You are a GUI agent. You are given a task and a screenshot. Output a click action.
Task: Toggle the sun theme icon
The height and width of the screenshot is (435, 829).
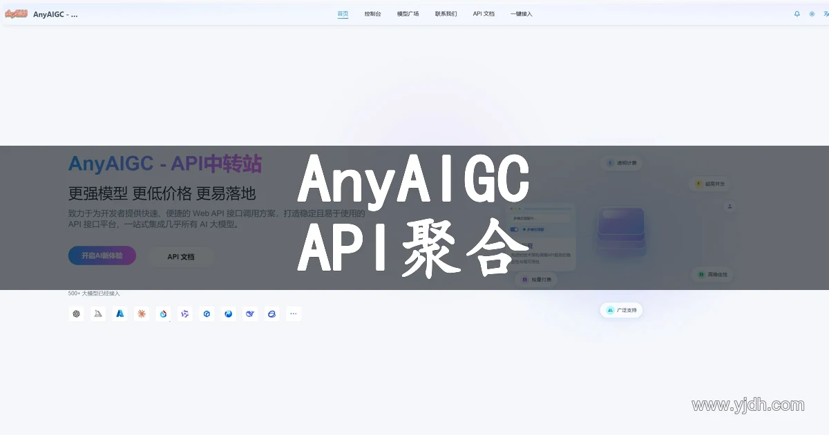(812, 14)
